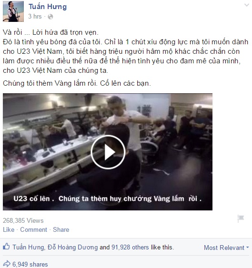View the 6,949 shares list

click(30, 264)
